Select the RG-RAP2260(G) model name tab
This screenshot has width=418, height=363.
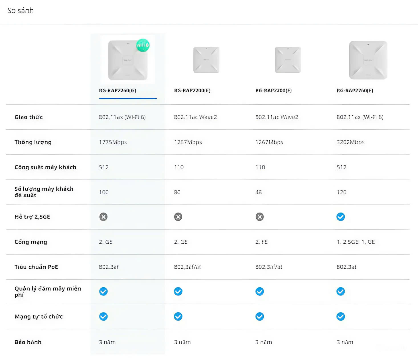(x=117, y=91)
